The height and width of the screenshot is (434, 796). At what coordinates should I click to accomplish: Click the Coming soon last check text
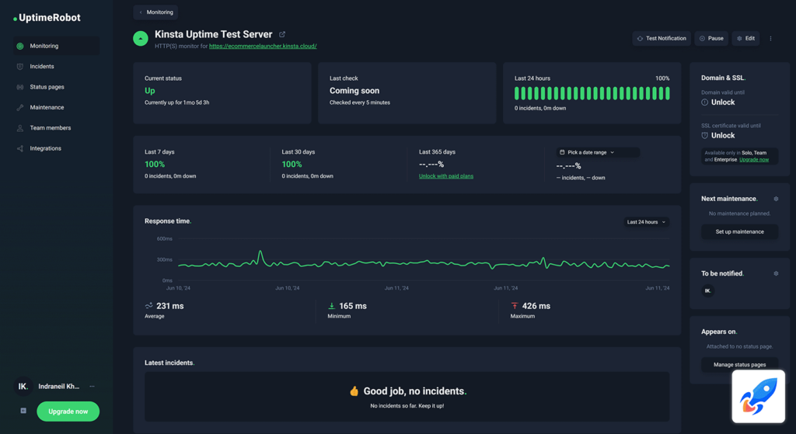coord(354,91)
